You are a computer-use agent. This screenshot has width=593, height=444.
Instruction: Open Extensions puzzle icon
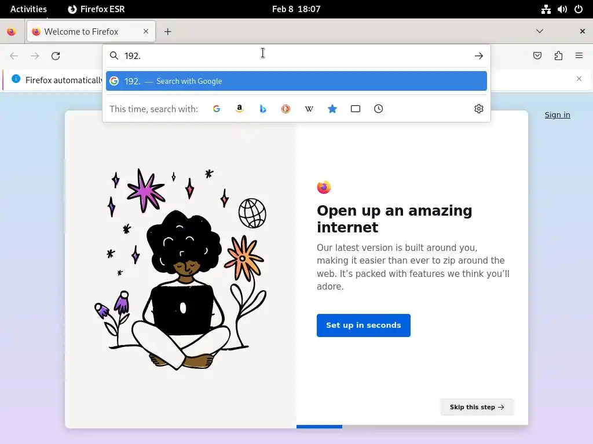558,56
